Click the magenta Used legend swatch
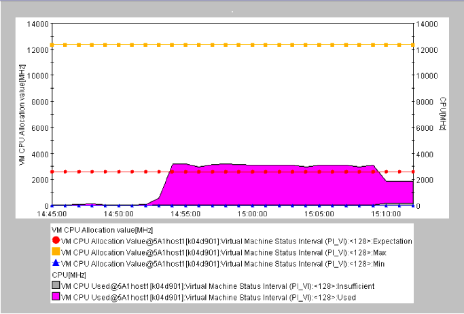The height and width of the screenshot is (314, 464). click(x=56, y=296)
